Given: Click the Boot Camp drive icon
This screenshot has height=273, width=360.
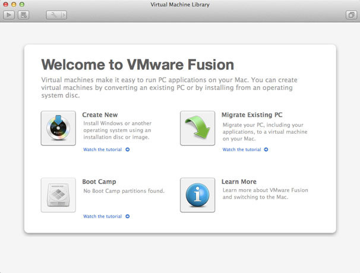Looking at the screenshot, I should (58, 194).
